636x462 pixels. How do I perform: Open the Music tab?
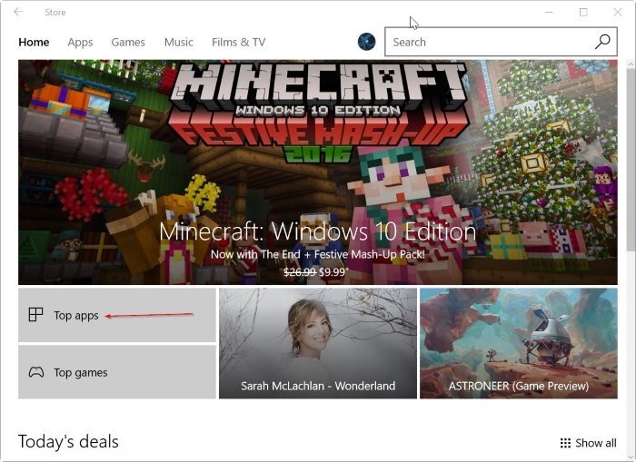(178, 42)
